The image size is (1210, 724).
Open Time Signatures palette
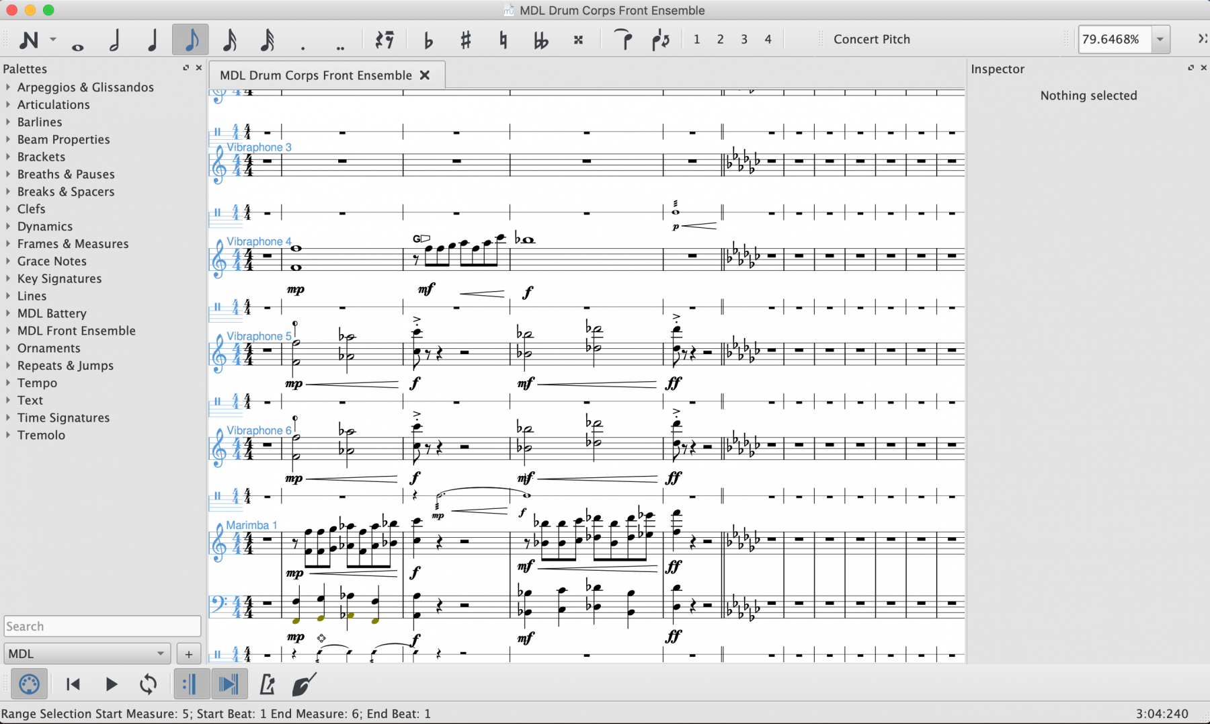click(x=63, y=417)
